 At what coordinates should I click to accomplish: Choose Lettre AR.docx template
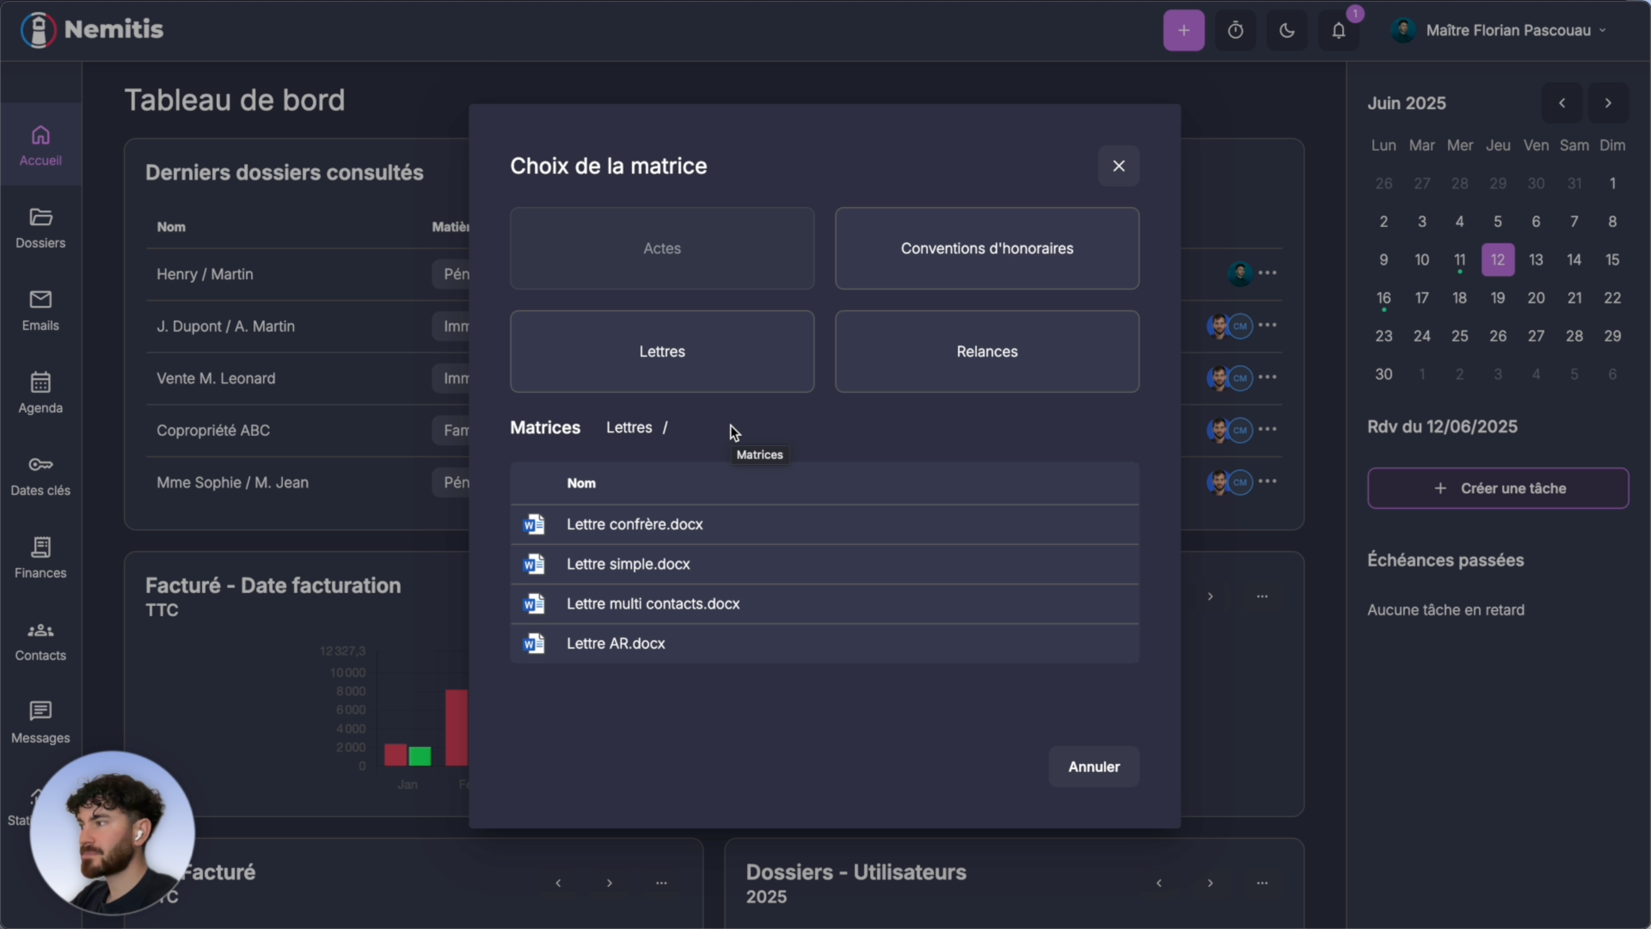(824, 643)
